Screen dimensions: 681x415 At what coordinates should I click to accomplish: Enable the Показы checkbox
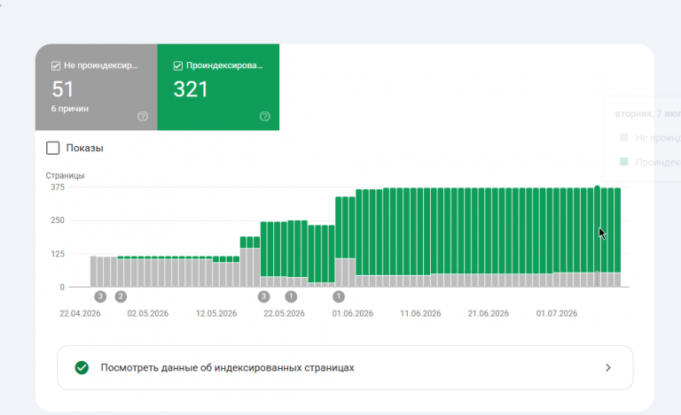[x=53, y=148]
